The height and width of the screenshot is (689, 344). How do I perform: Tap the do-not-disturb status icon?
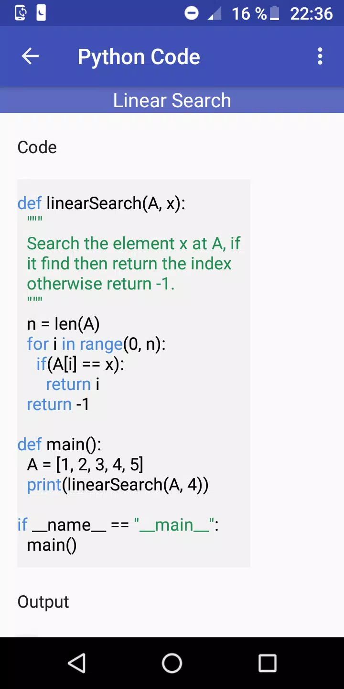click(x=192, y=13)
